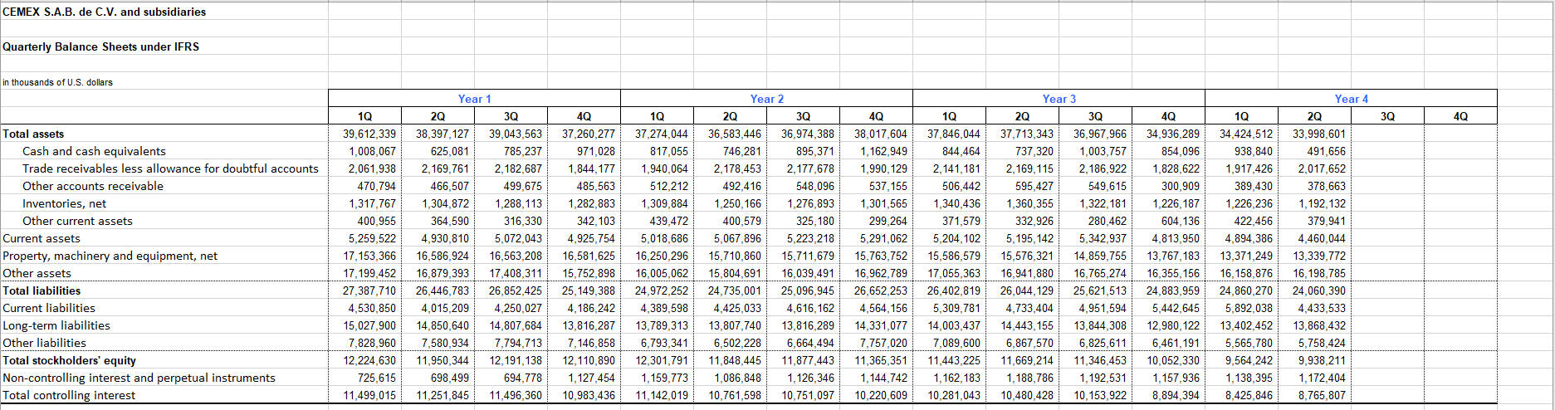Click total assets value 38,017,604
Screen dimensions: 1555x410
tap(881, 134)
